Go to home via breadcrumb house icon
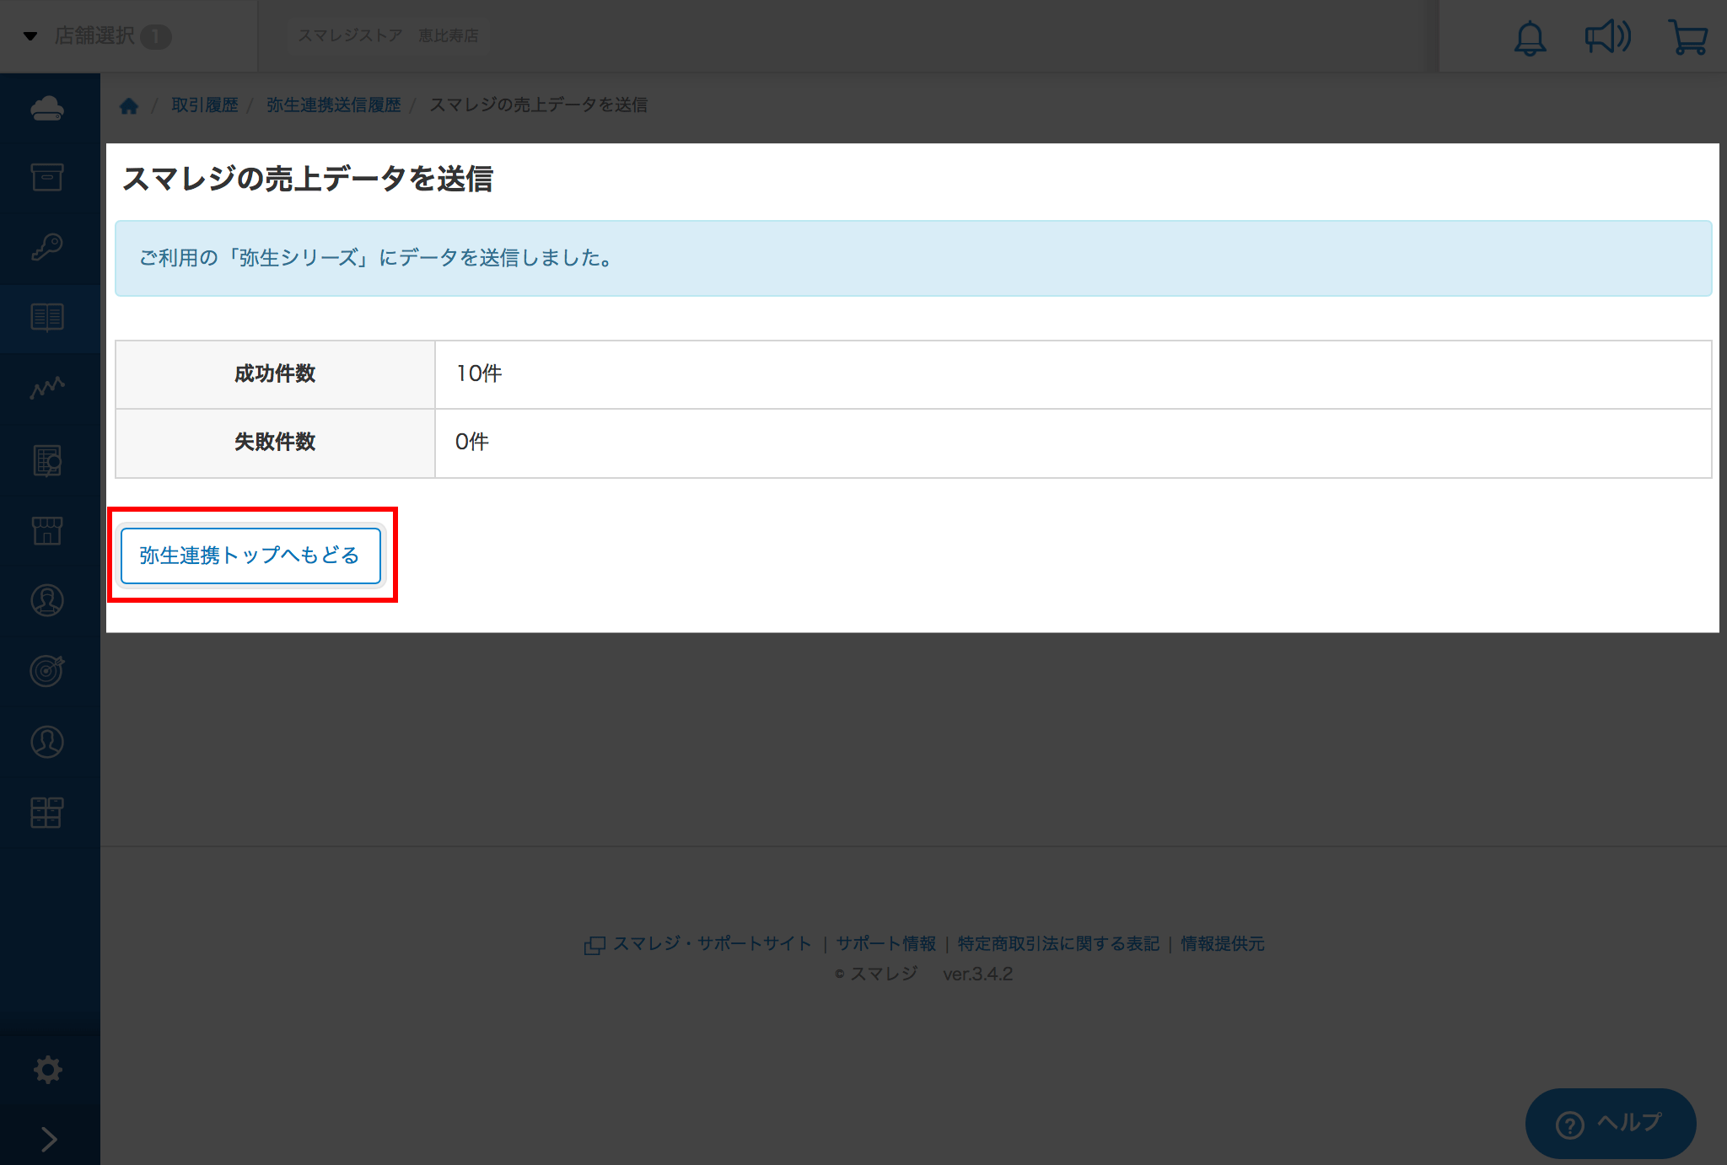Viewport: 1727px width, 1165px height. (128, 105)
